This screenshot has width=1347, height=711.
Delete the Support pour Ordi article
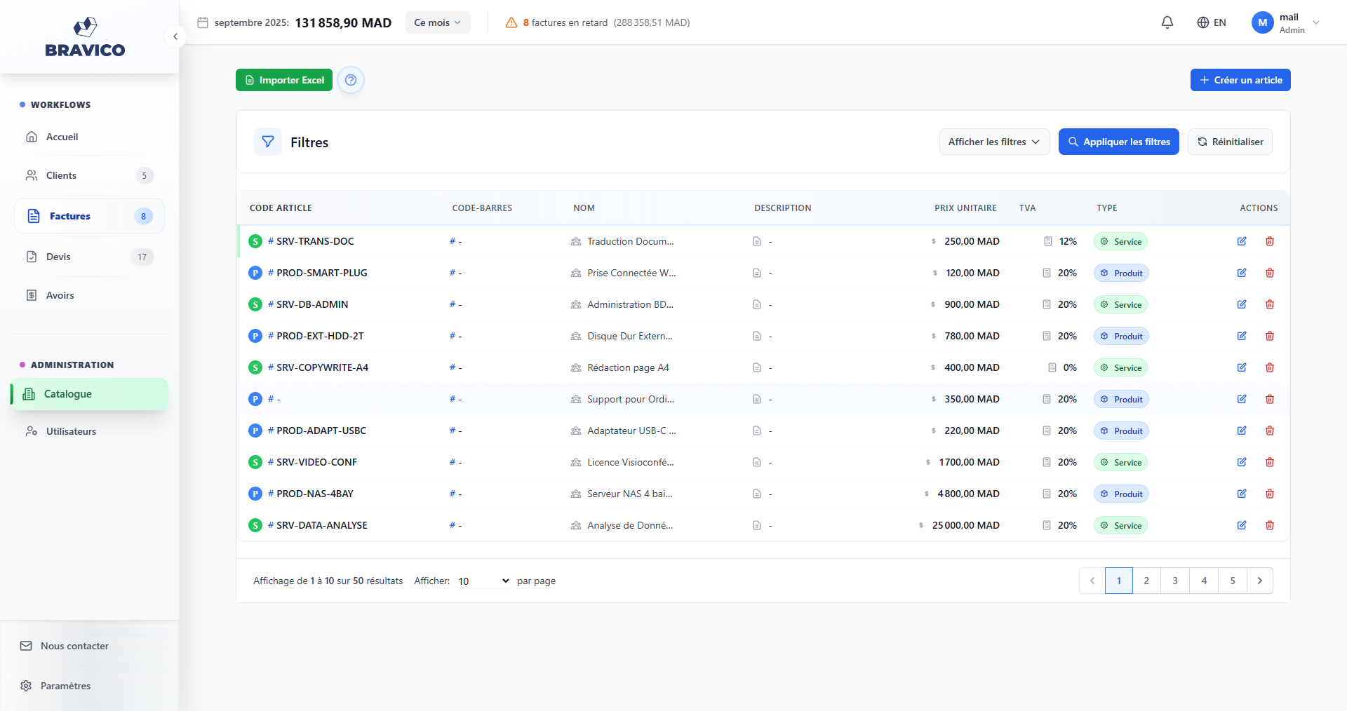(1270, 399)
